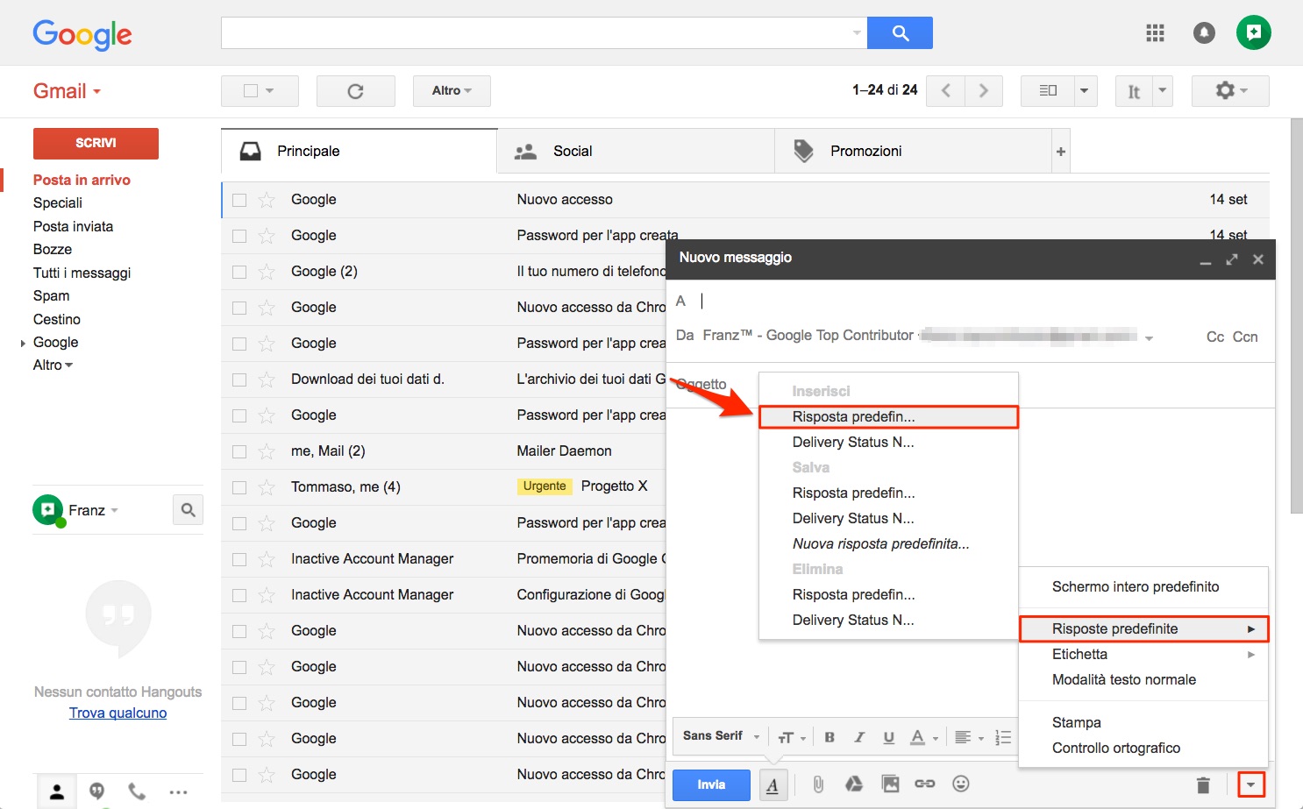1303x809 pixels.
Task: Insert a numbered list in compose
Action: pos(1004,737)
